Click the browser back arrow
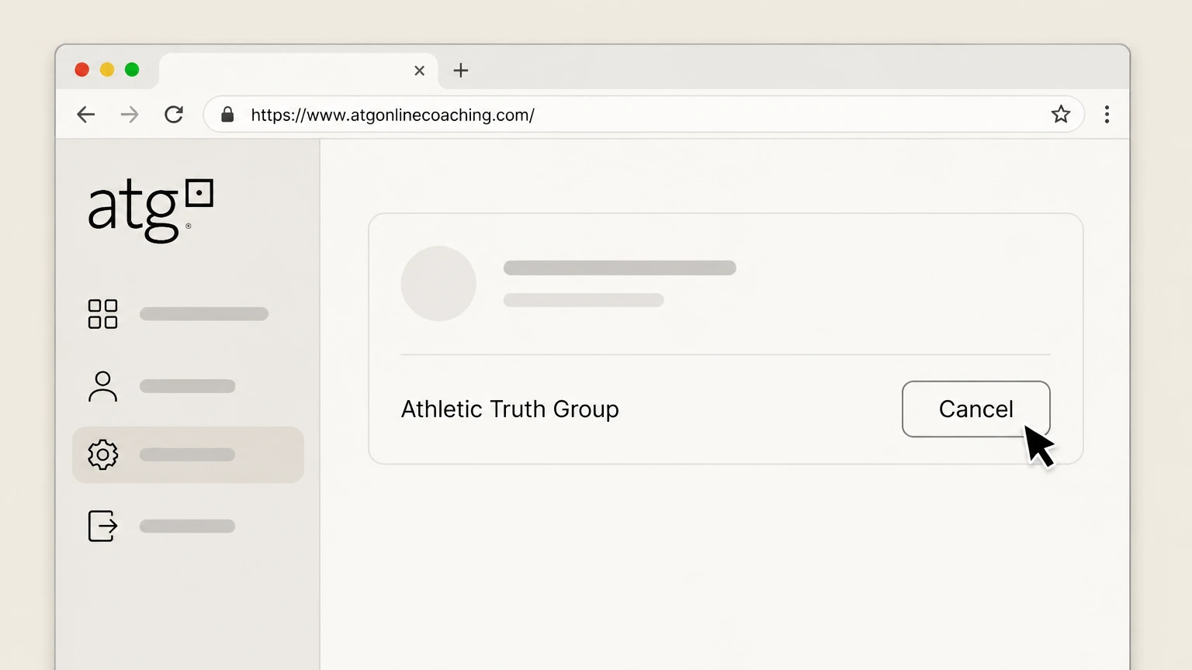1192x670 pixels. click(x=86, y=115)
